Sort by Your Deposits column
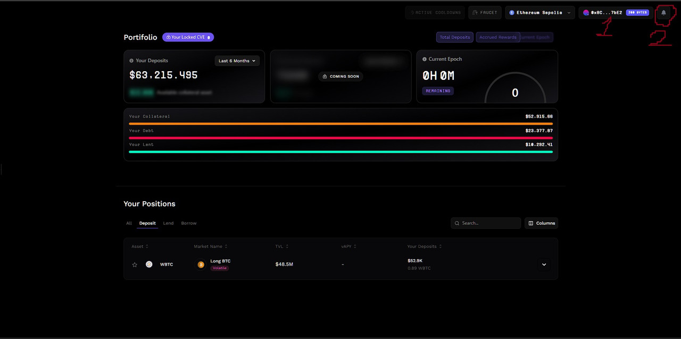681x339 pixels. tap(425, 246)
